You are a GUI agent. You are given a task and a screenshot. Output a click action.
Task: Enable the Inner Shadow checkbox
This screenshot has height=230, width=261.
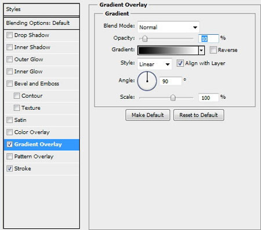click(x=9, y=47)
